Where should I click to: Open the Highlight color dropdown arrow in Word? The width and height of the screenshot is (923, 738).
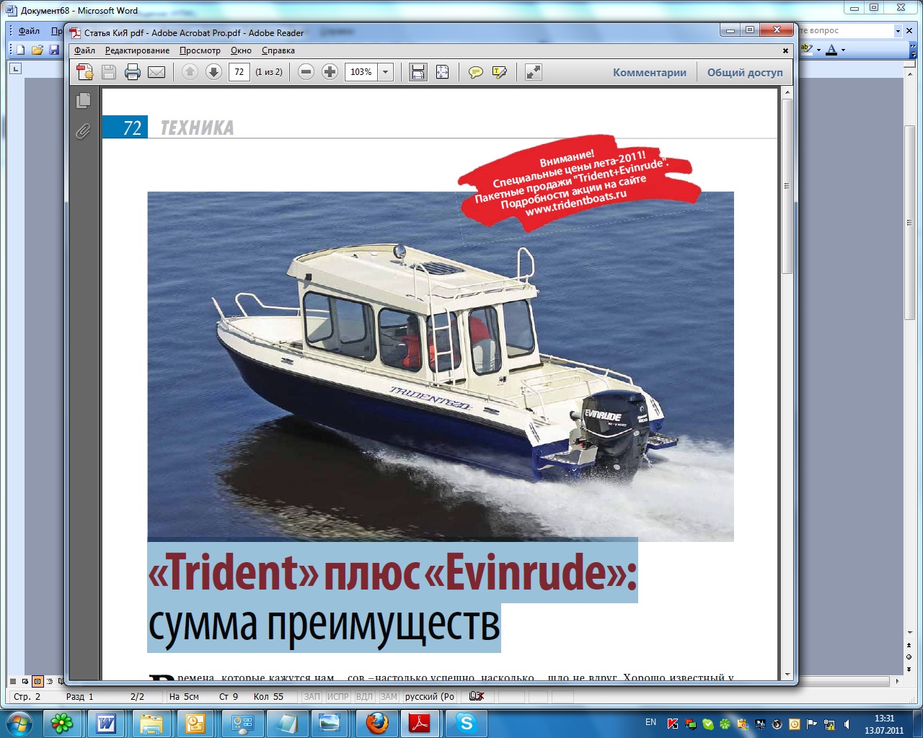tap(818, 50)
